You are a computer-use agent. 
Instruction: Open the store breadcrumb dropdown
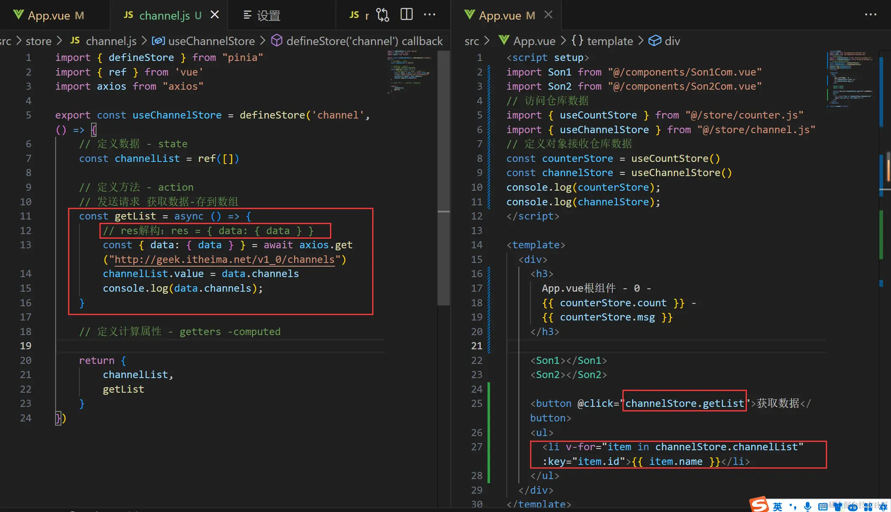click(x=38, y=41)
